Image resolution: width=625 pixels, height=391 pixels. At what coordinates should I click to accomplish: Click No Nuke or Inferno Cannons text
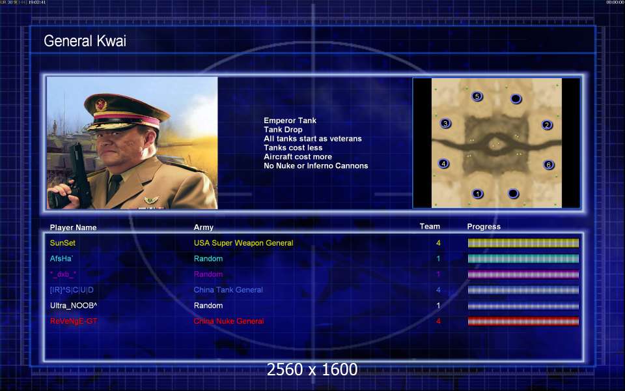316,166
